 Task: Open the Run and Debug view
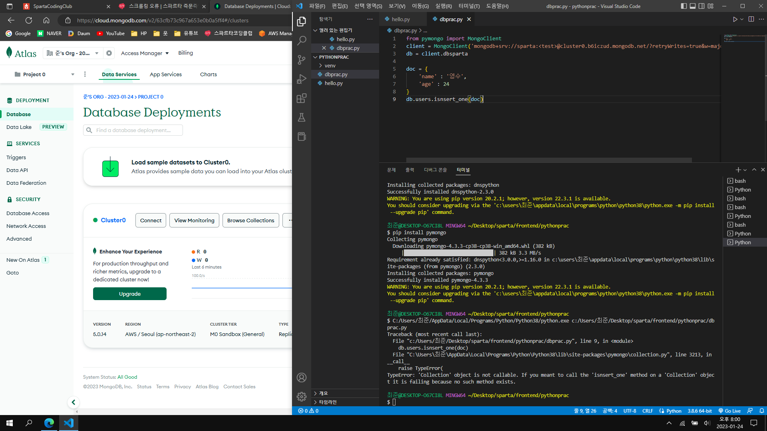coord(302,79)
